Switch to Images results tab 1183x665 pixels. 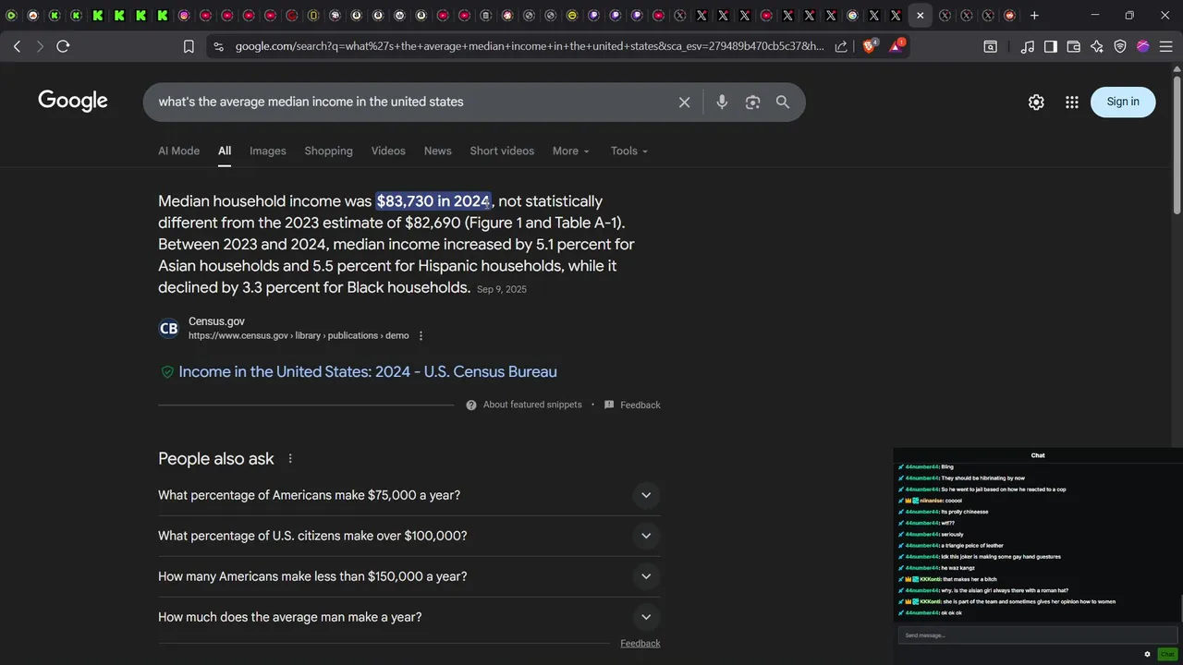(x=268, y=151)
